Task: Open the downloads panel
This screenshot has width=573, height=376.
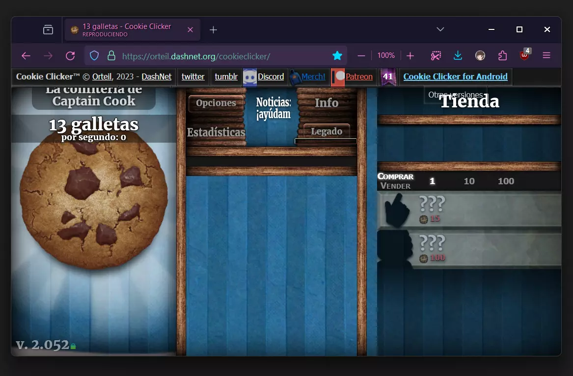Action: [x=458, y=55]
